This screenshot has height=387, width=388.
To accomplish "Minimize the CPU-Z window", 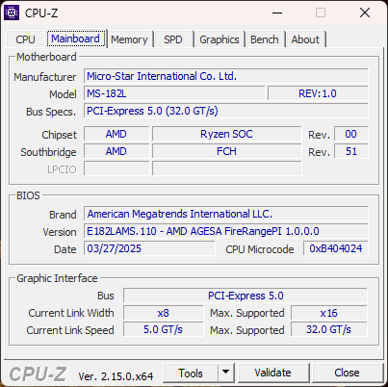I will pos(277,13).
